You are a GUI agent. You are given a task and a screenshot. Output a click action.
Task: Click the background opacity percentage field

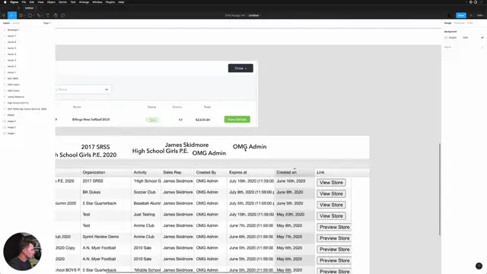tap(465, 37)
